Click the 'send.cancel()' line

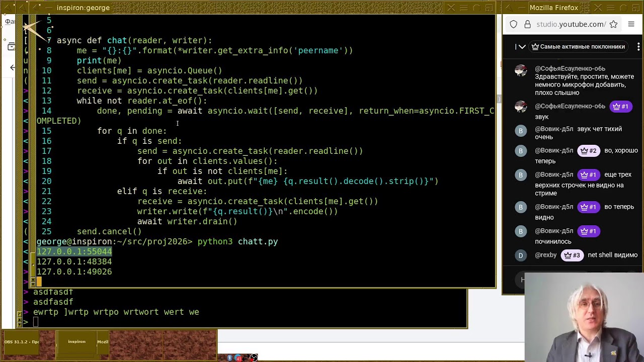109,231
